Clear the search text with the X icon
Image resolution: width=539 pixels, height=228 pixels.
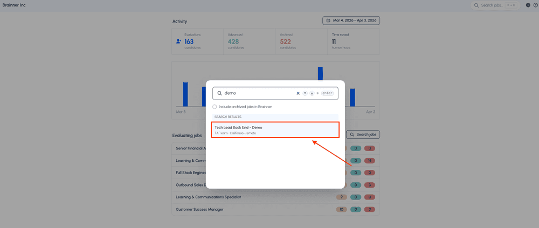298,93
